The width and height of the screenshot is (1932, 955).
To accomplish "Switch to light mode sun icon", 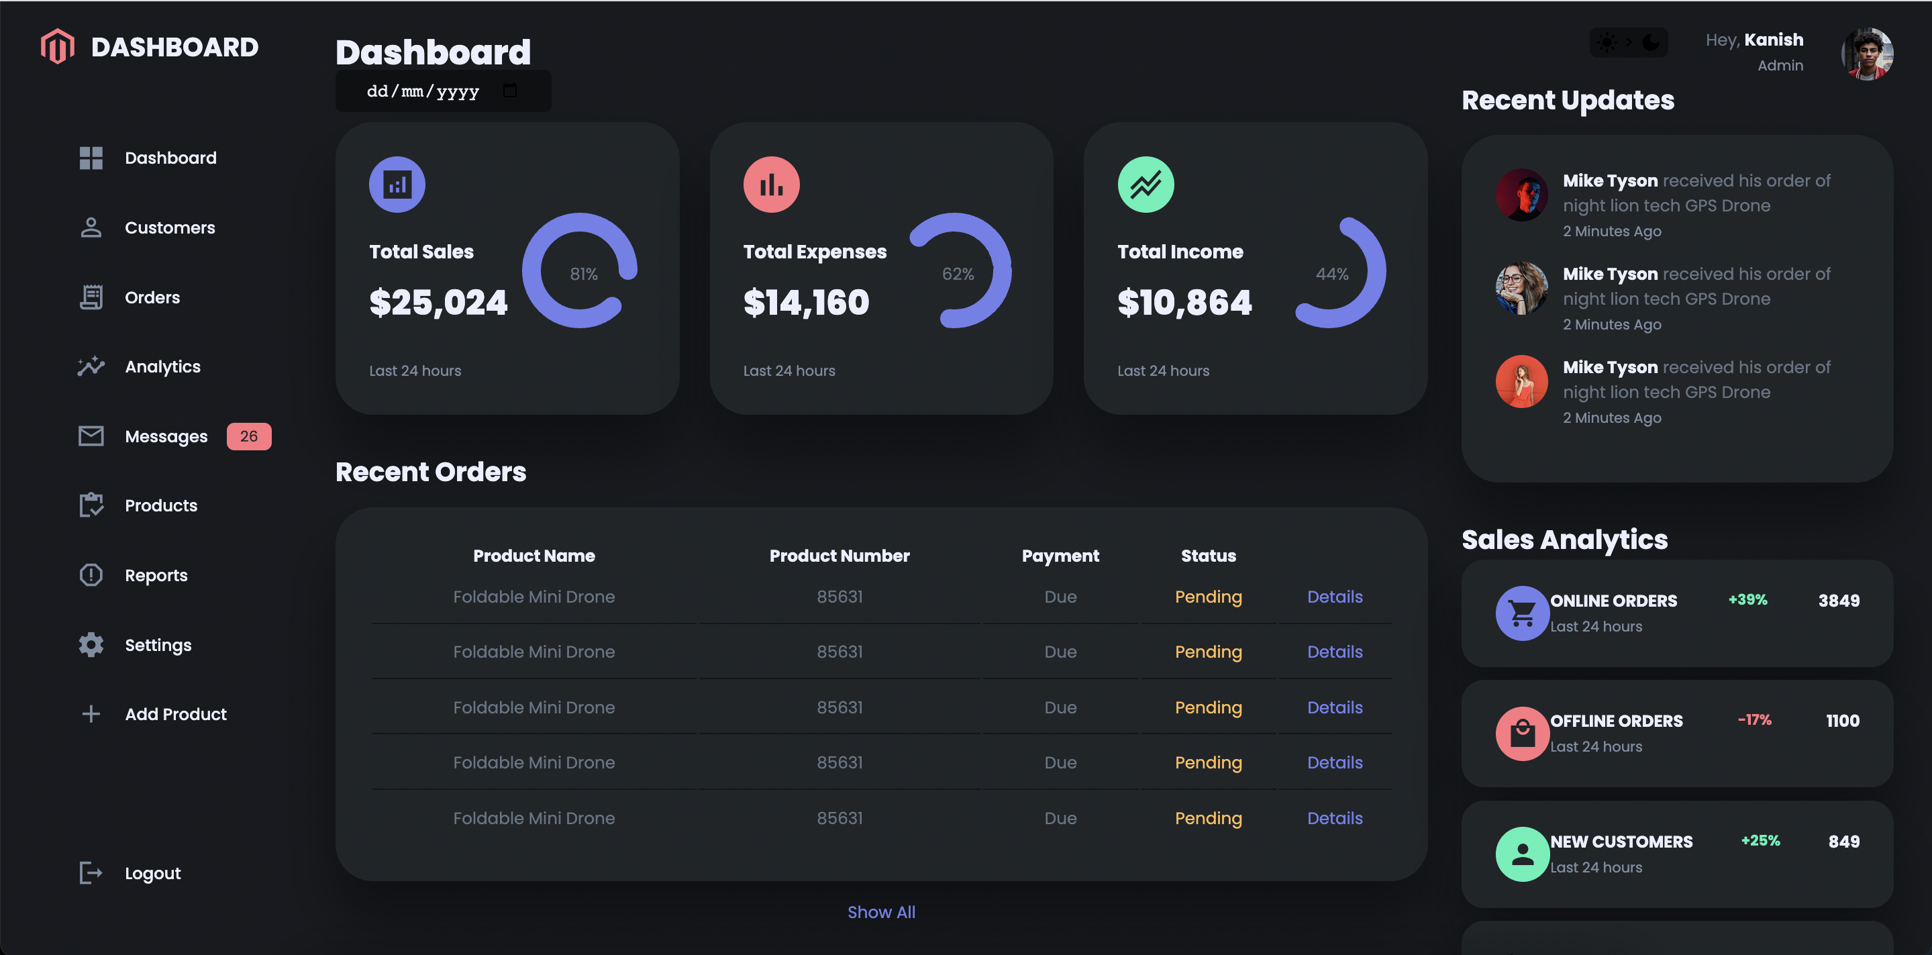I will click(1607, 42).
